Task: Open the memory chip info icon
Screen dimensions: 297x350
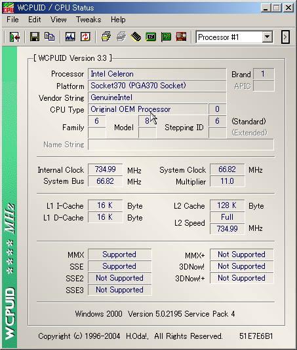Action: pos(136,37)
